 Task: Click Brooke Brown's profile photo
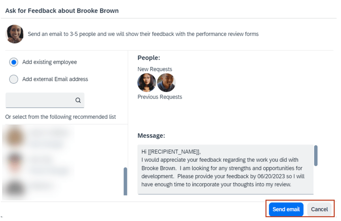15,34
